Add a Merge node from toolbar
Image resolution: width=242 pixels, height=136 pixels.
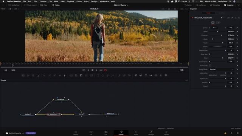71,76
